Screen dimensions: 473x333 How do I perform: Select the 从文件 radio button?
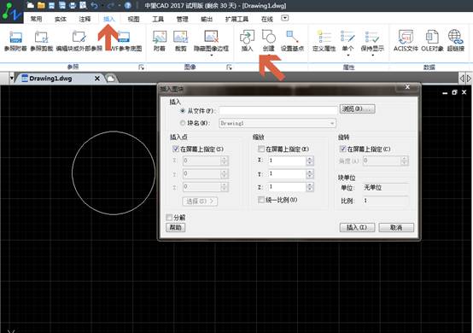183,111
